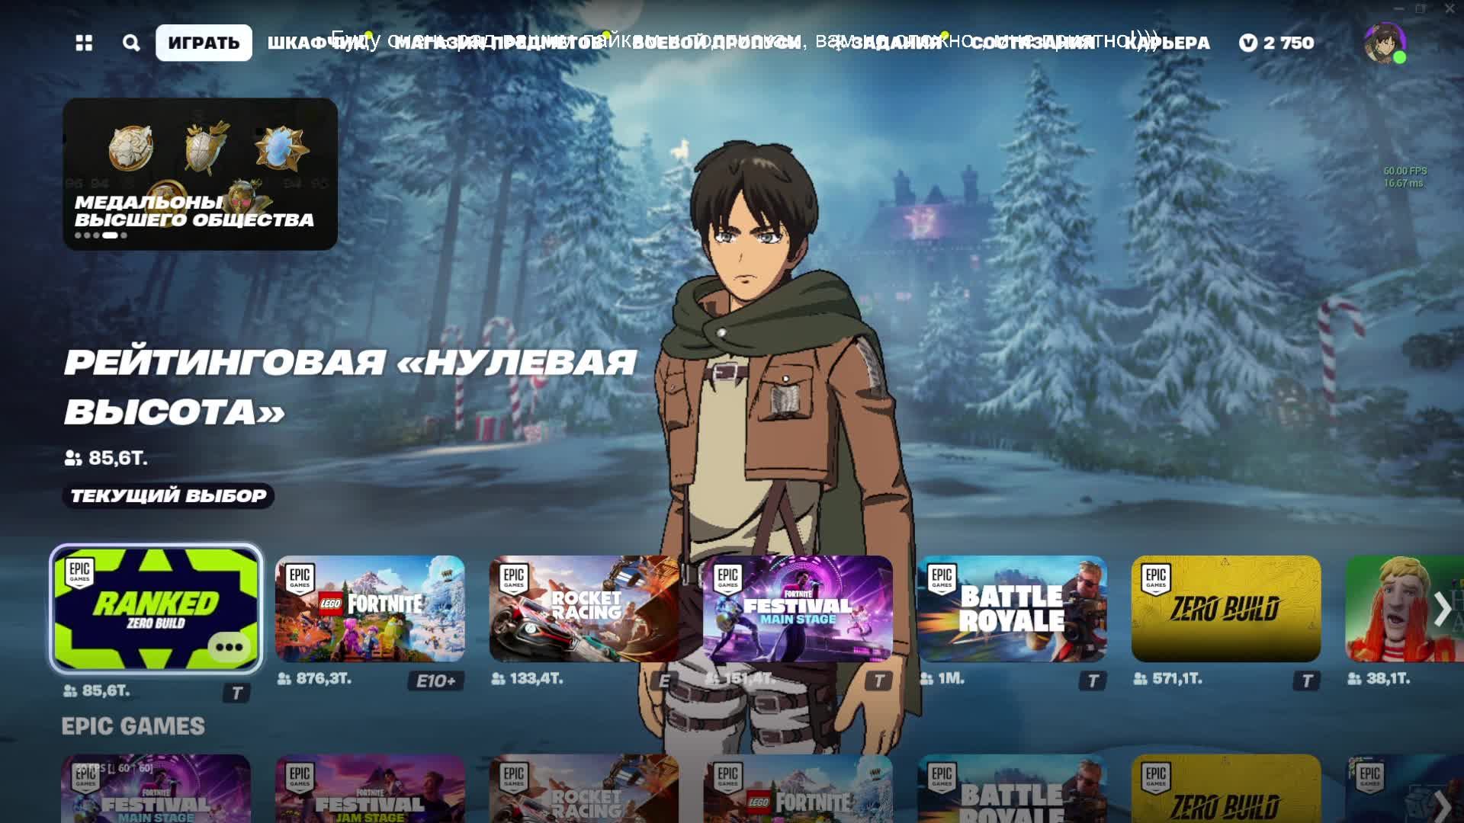Select the ИГРАТЬ tab
The width and height of the screenshot is (1464, 823).
204,43
